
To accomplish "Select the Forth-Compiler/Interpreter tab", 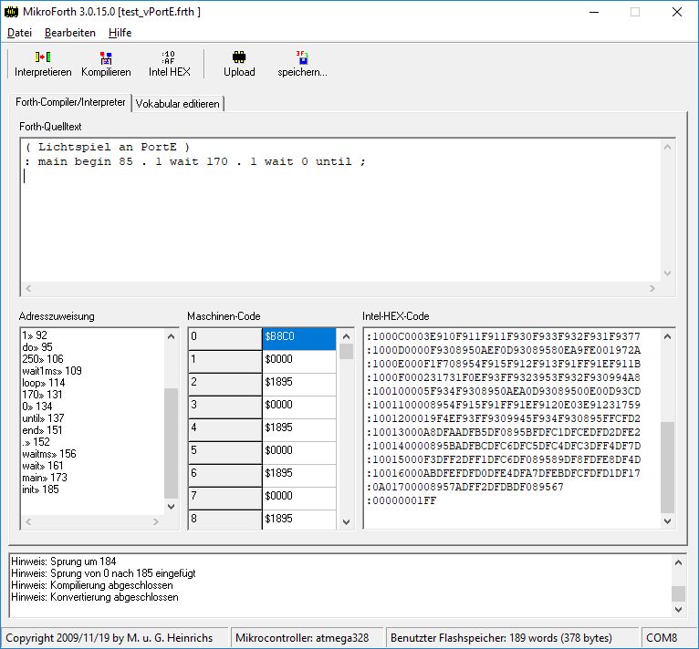I will 70,102.
